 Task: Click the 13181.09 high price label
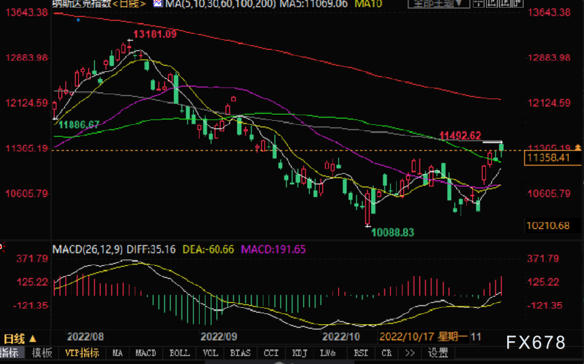tap(155, 34)
